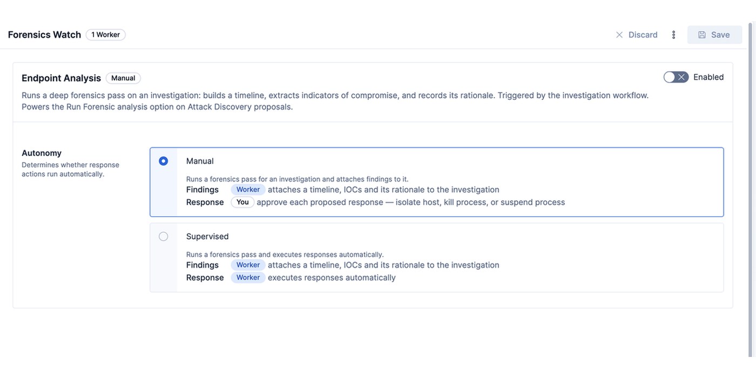Screen dimensions: 756x378
Task: Click the X icon beside Discard
Action: [619, 35]
